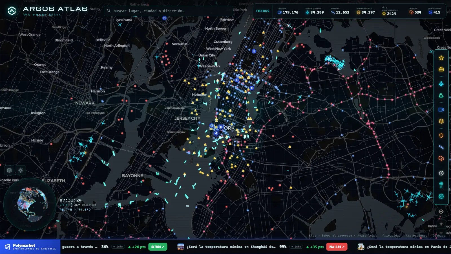Toggle the vip y organizaciones 2424 filter
Image resolution: width=451 pixels, height=254 pixels.
(390, 11)
